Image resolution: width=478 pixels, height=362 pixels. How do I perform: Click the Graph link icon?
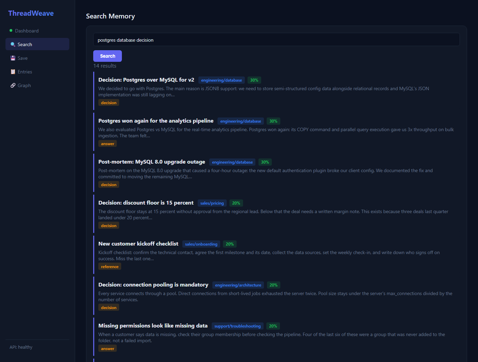(x=13, y=85)
